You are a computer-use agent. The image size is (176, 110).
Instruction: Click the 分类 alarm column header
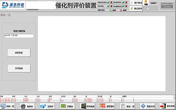click(38, 96)
